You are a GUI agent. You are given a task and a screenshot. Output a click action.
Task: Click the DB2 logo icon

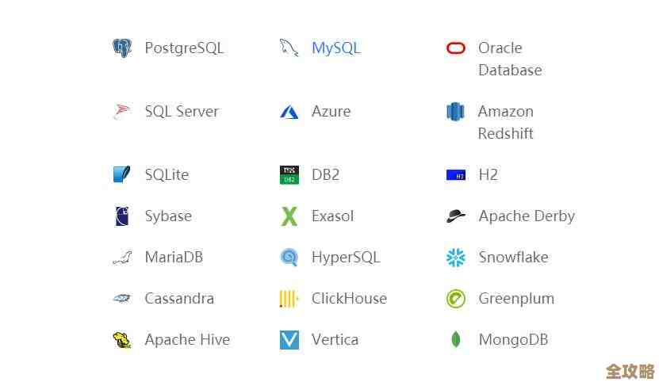[x=289, y=174]
